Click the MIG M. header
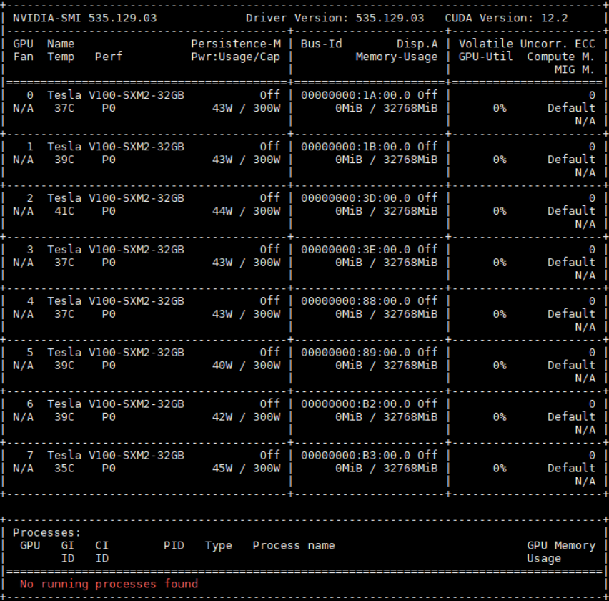 [x=575, y=69]
